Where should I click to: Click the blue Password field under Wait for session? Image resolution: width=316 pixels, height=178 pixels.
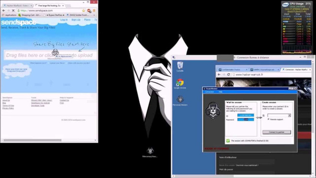(x=246, y=119)
